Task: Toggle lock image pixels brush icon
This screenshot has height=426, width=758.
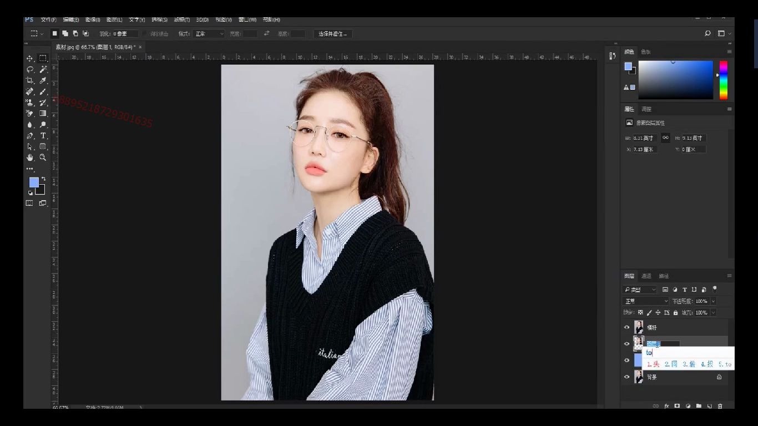Action: coord(649,313)
